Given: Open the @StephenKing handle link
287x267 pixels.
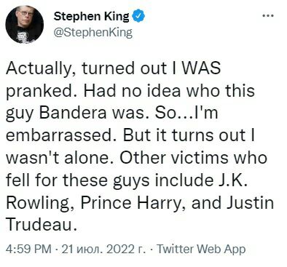Looking at the screenshot, I should tap(93, 33).
